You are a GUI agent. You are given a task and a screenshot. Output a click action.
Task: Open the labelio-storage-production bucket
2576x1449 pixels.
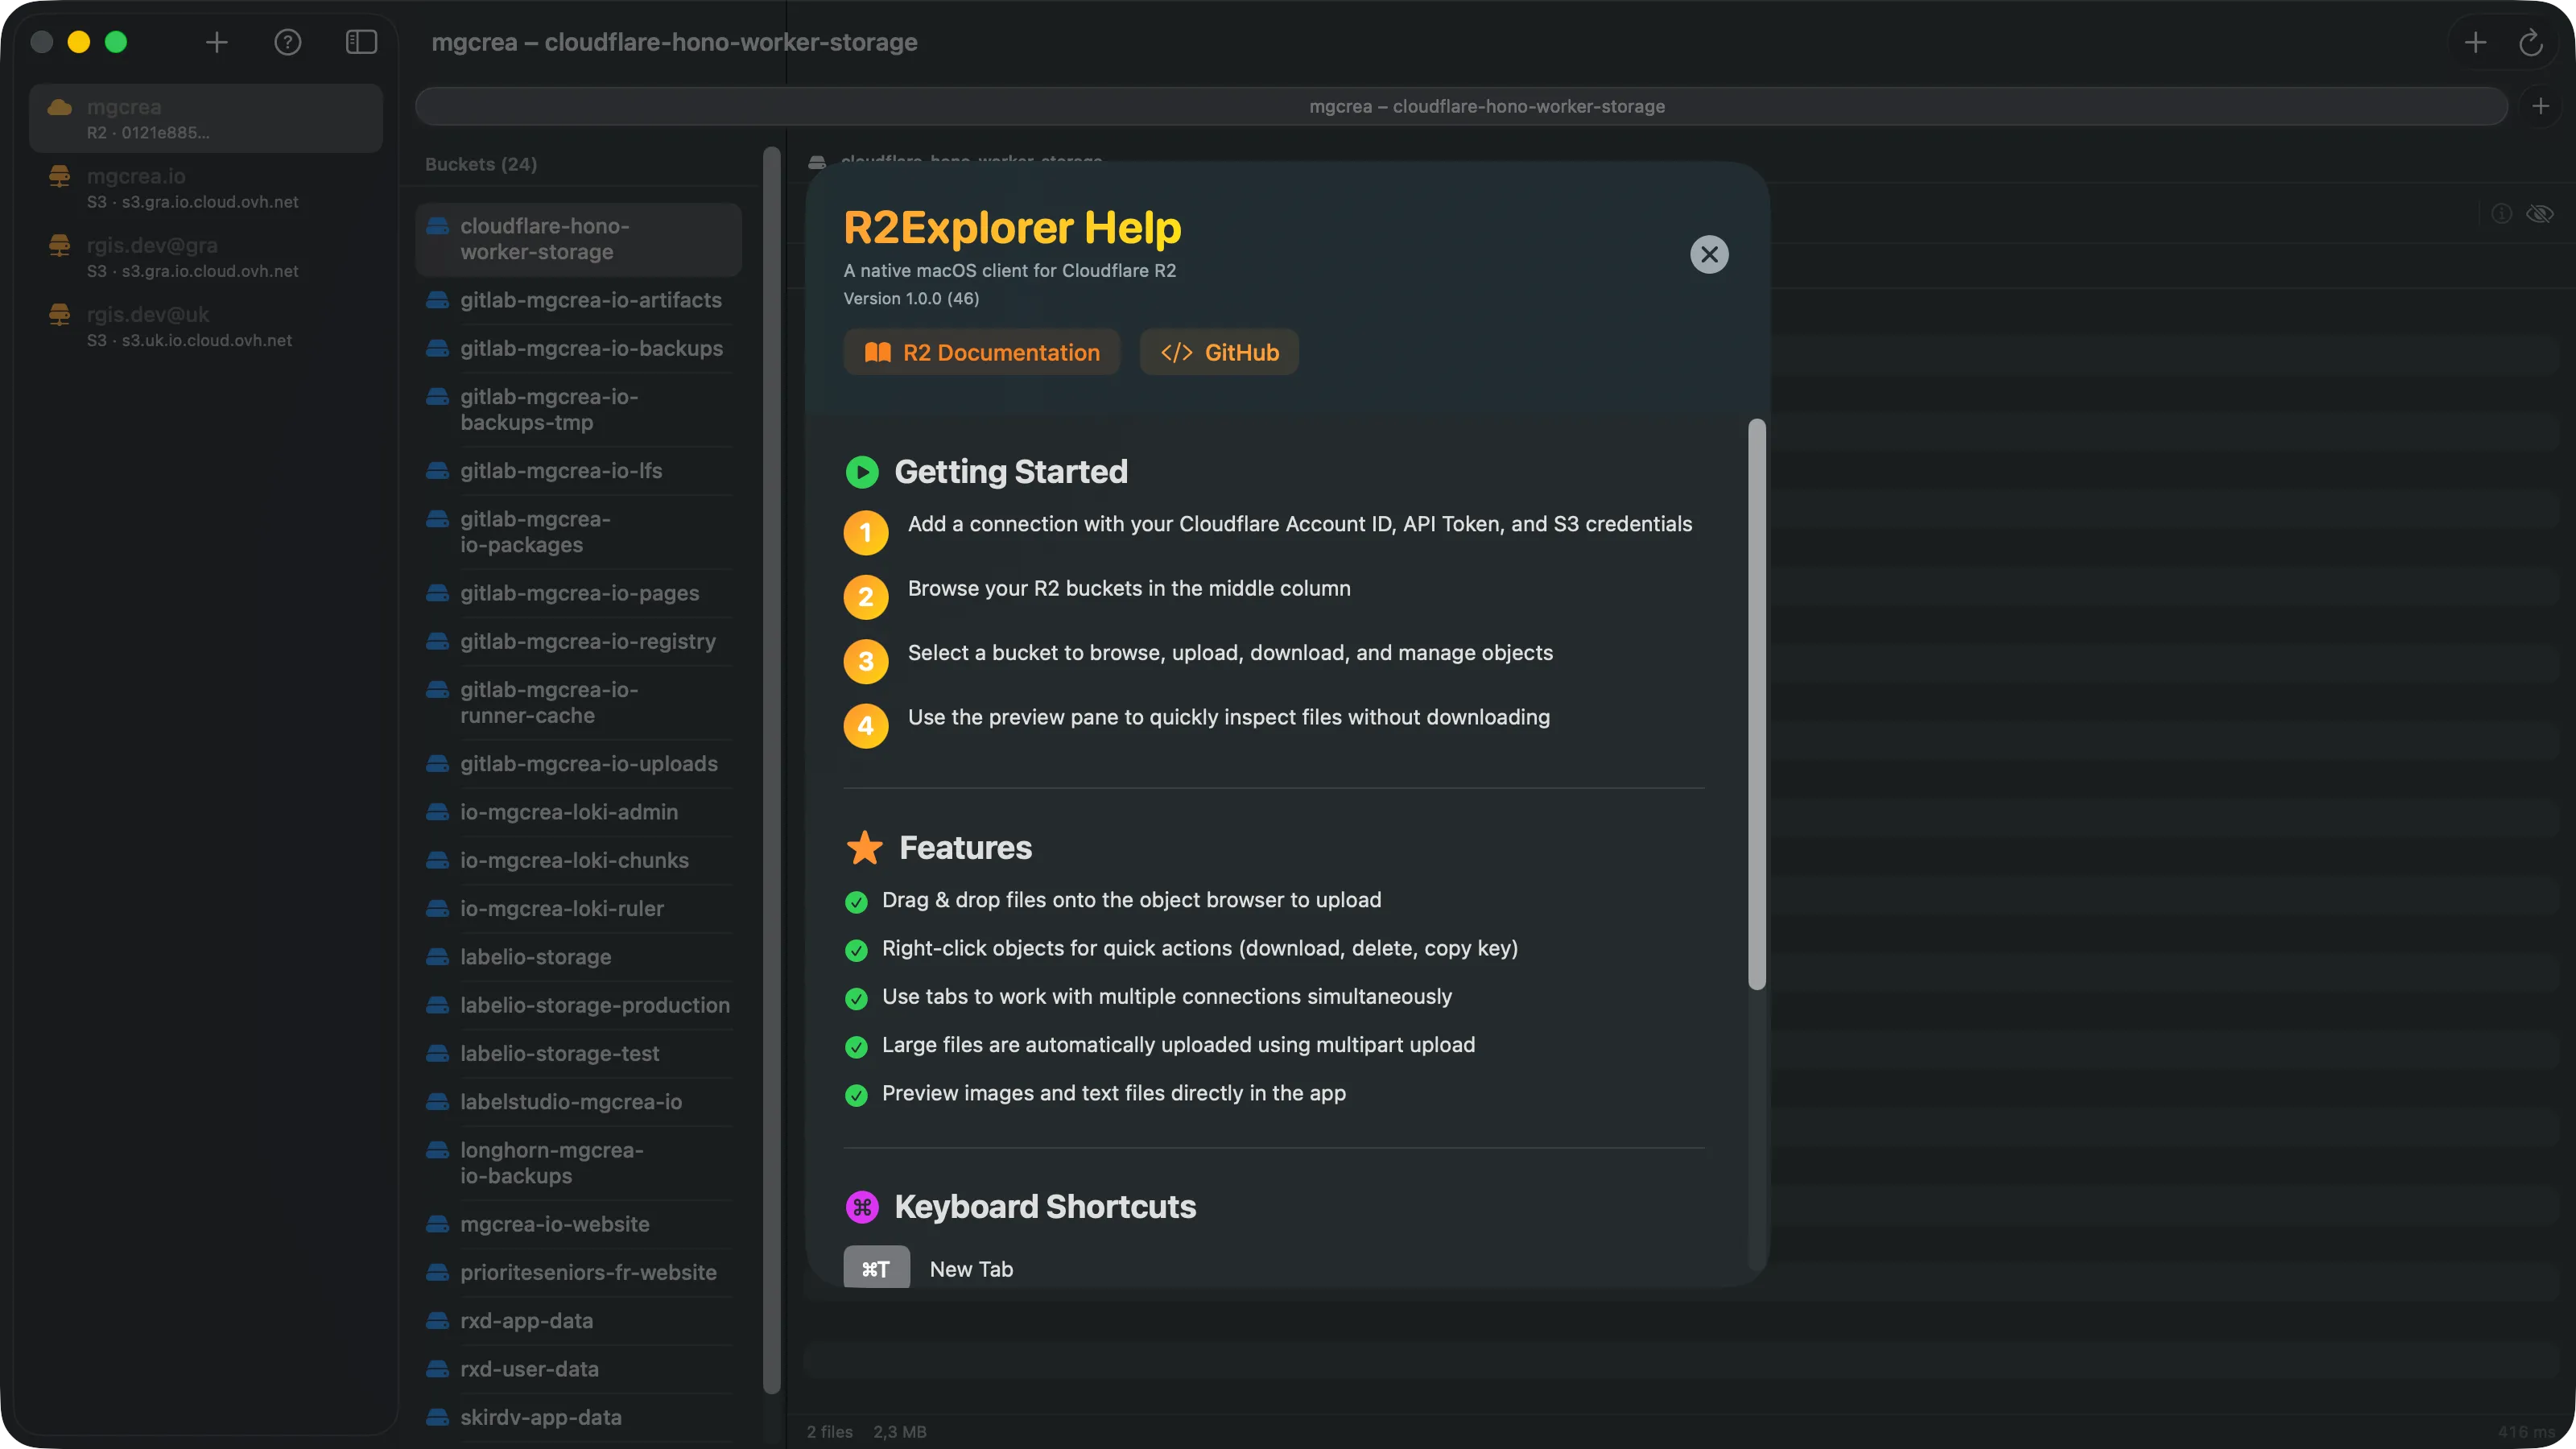[594, 1005]
